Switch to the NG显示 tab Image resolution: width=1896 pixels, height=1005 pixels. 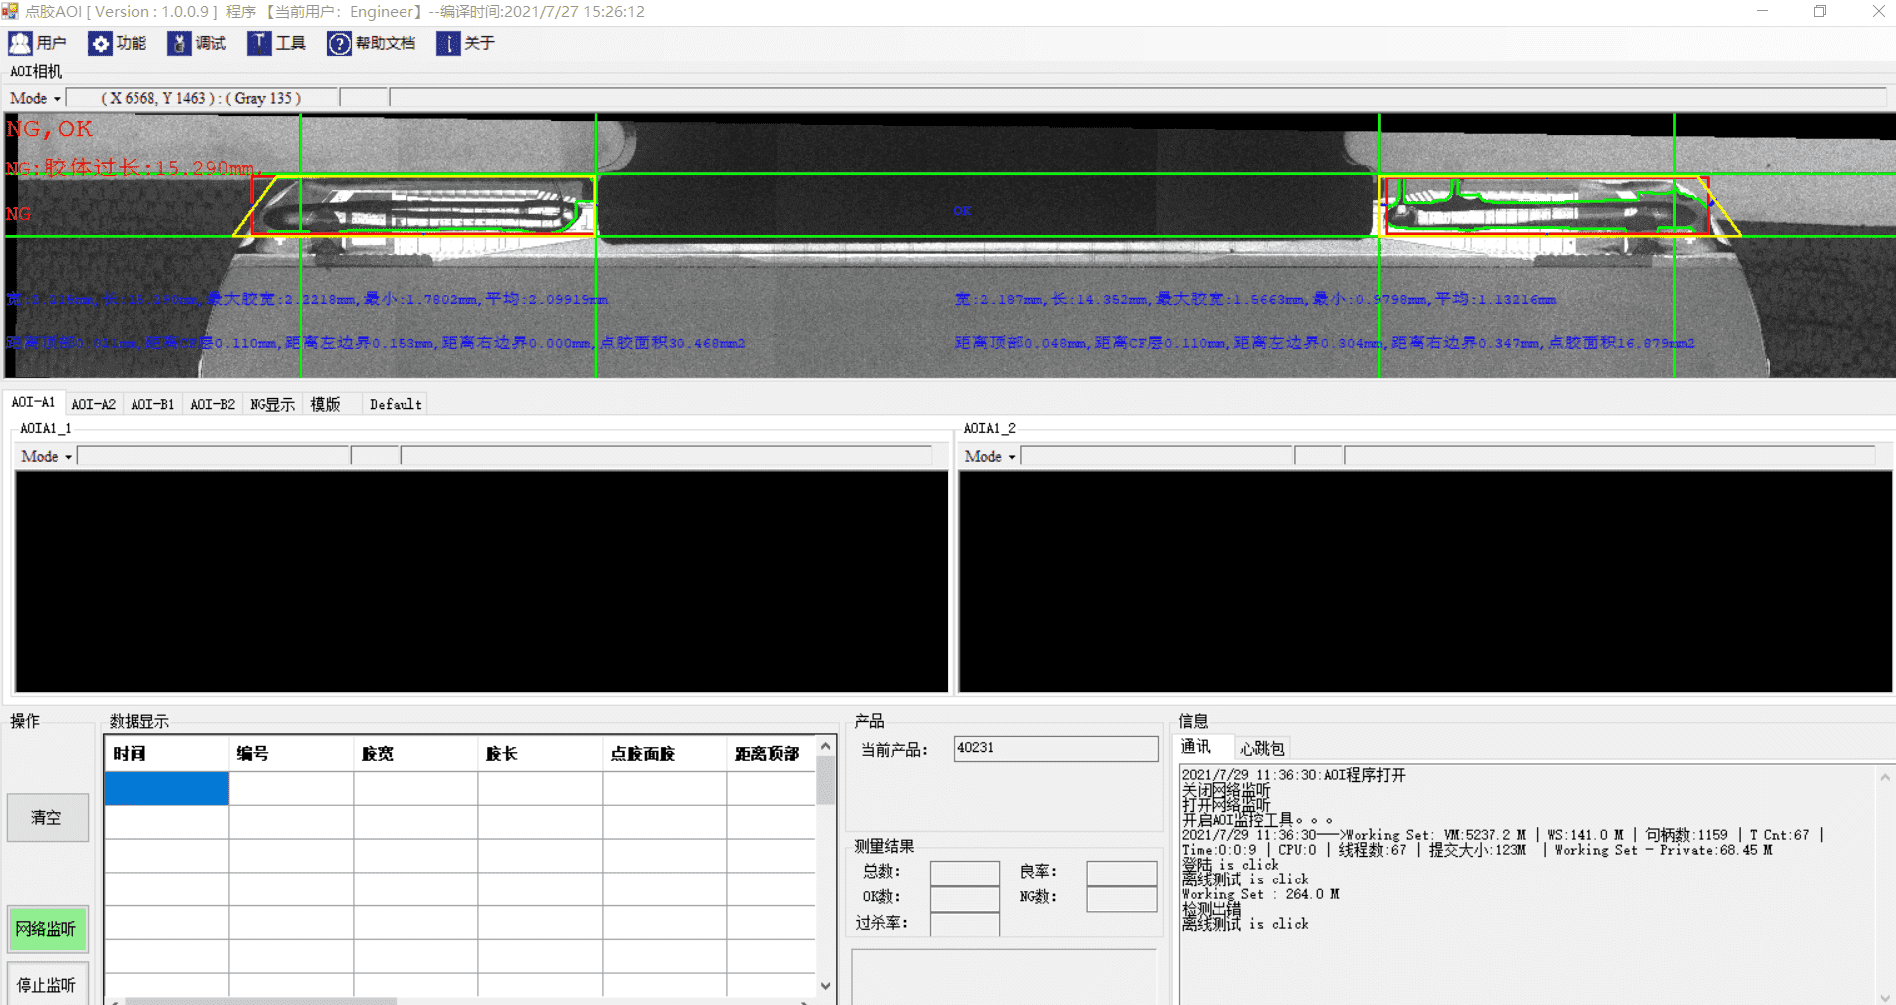[272, 404]
